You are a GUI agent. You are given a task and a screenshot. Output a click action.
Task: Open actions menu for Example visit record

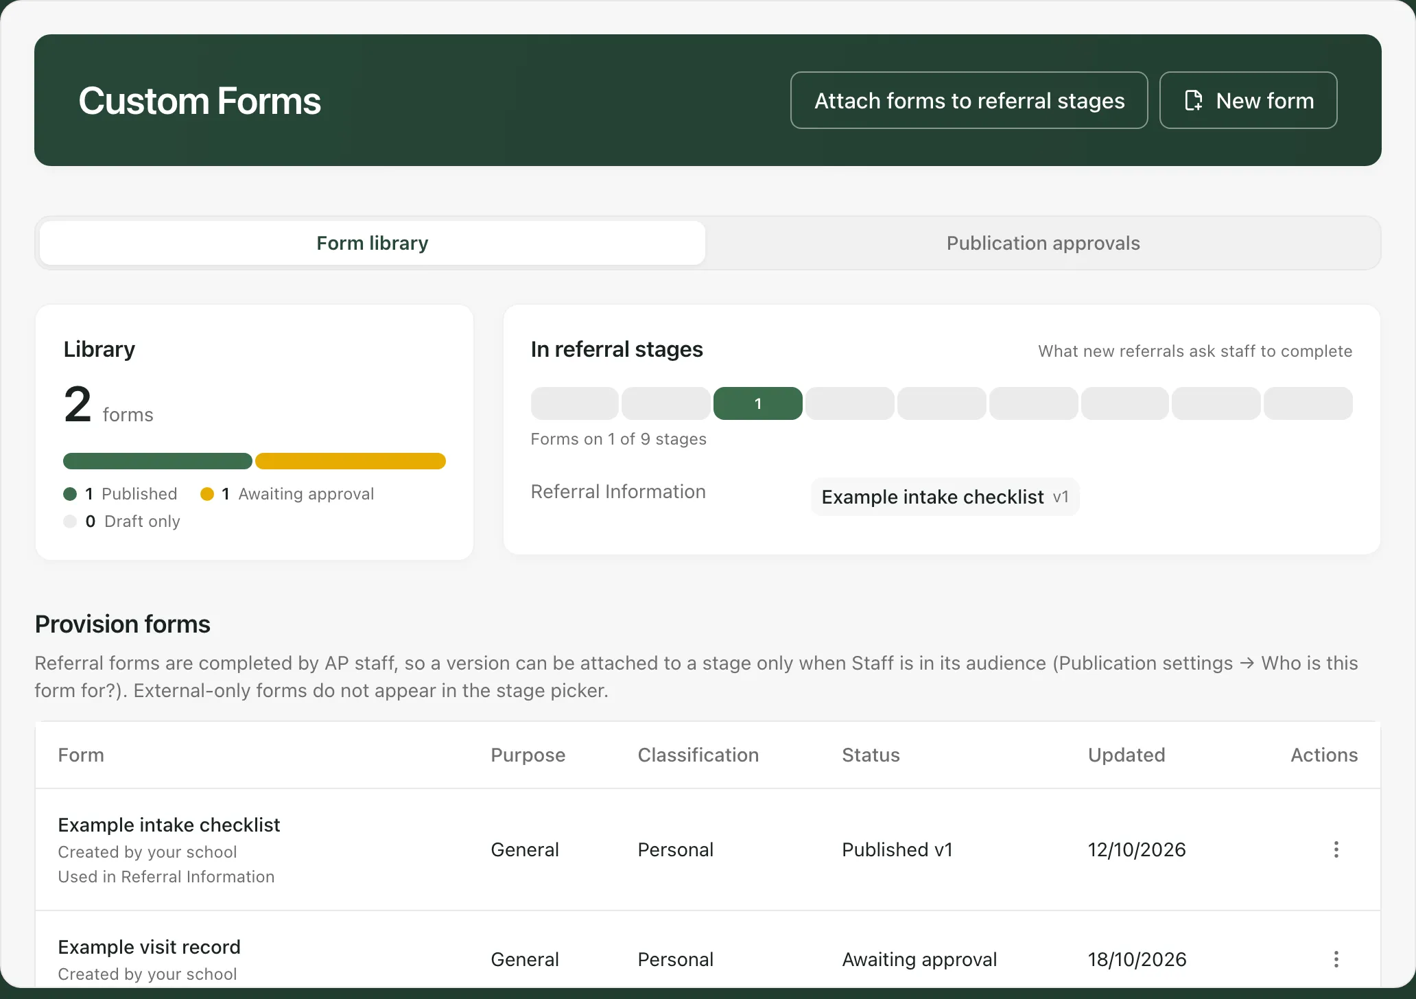[x=1336, y=959]
